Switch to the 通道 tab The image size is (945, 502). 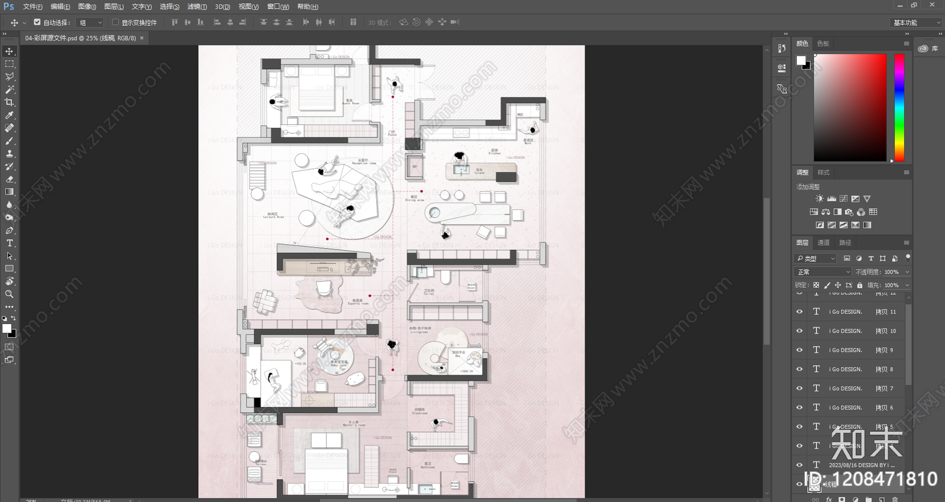823,242
